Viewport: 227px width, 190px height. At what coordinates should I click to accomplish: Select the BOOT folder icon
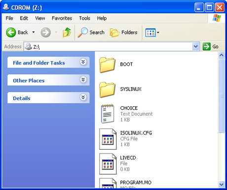click(x=107, y=64)
